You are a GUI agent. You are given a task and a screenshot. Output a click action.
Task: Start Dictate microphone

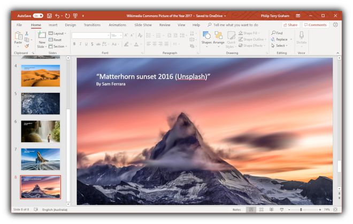click(x=301, y=37)
